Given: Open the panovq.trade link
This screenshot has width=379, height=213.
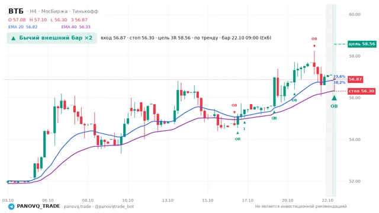Looking at the screenshot, I should (x=78, y=206).
